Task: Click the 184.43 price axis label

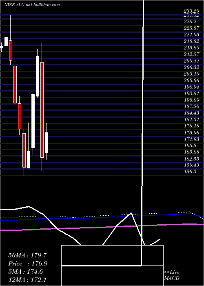Action: coord(191,113)
